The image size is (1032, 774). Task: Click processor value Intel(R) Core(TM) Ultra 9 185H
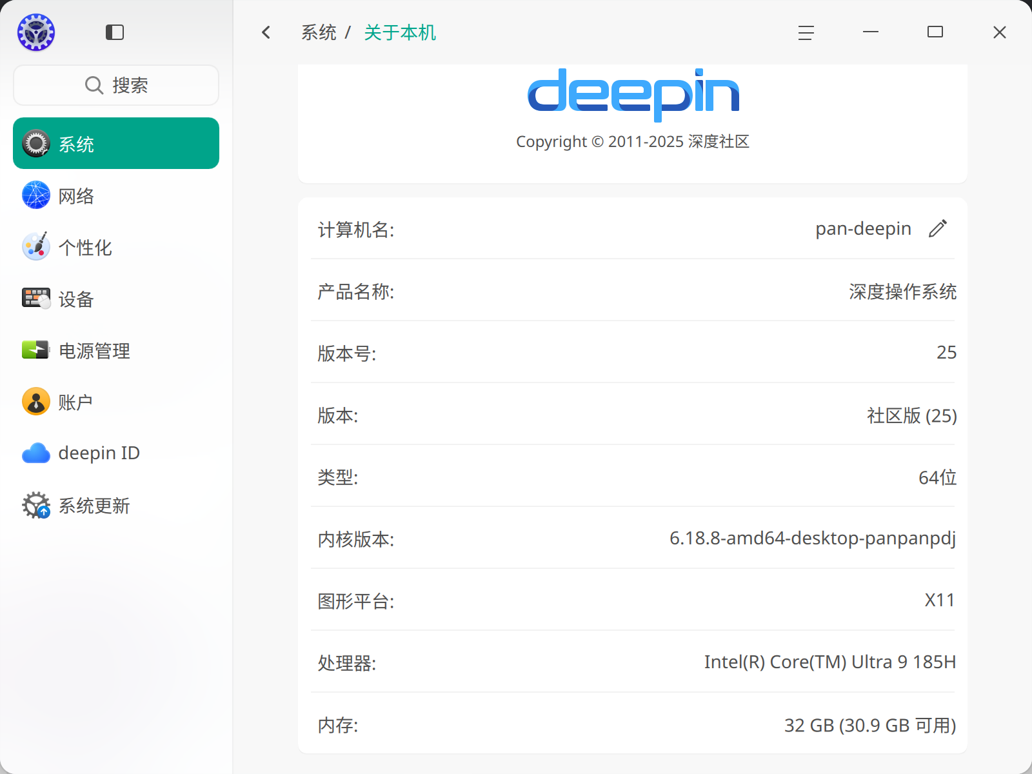coord(830,662)
